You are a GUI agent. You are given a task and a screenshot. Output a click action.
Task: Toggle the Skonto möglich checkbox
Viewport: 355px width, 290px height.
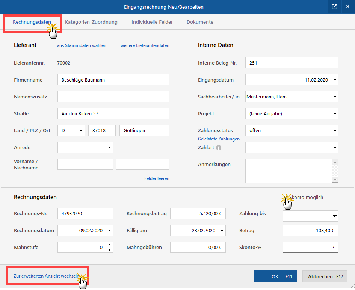coord(286,198)
